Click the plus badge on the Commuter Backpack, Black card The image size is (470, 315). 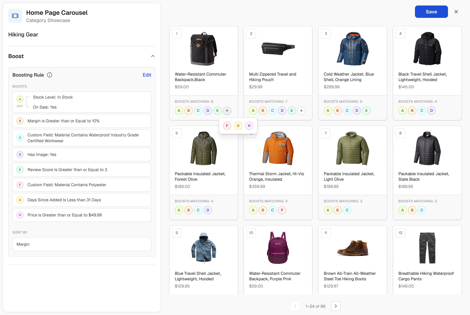(x=227, y=111)
